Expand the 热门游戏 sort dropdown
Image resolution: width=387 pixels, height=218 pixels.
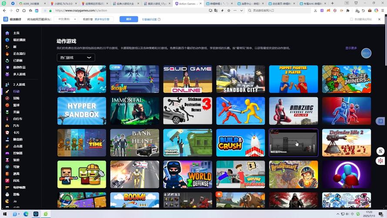click(76, 58)
